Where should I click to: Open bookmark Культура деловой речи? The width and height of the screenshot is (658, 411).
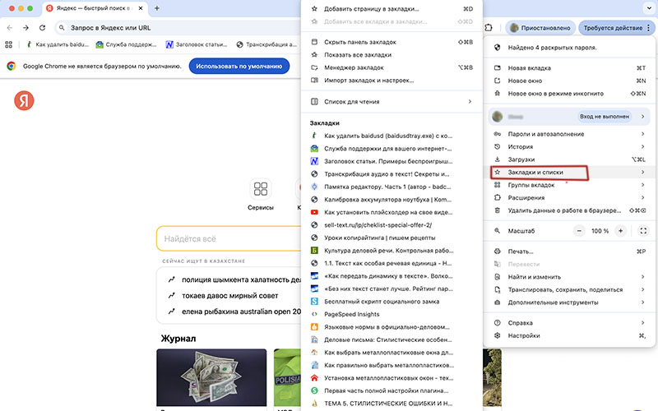[392, 251]
